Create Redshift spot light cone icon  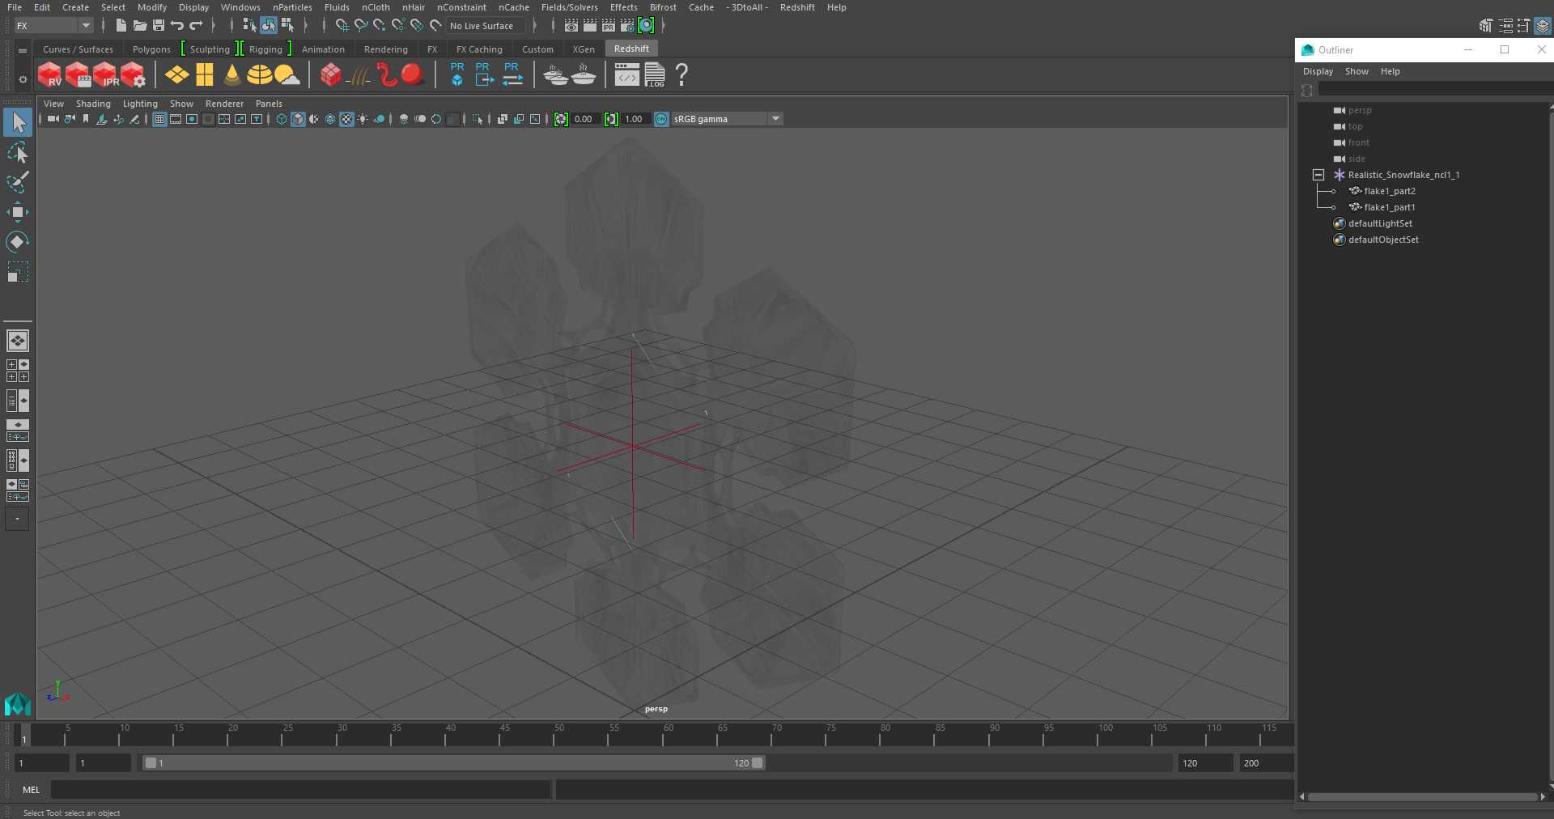(232, 75)
